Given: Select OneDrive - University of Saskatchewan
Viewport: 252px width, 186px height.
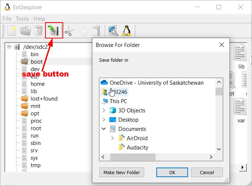Looking at the screenshot, I should 157,83.
